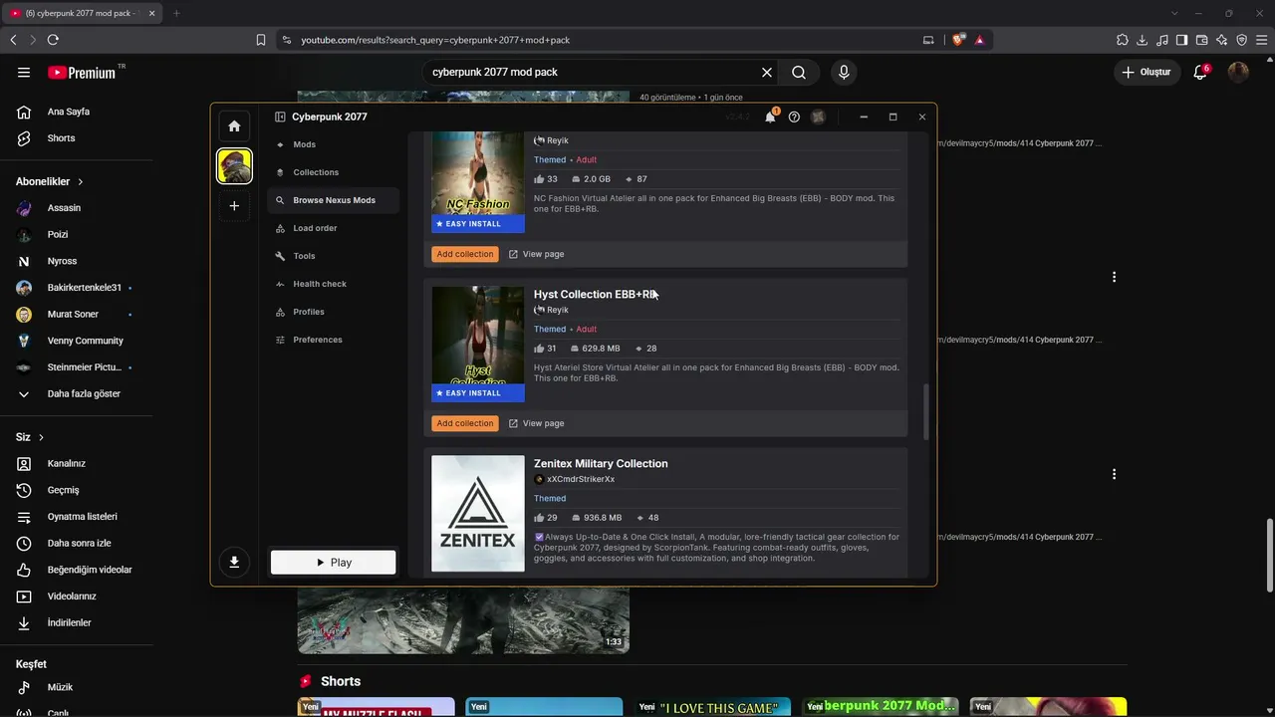Submit the search with the magnifier icon
This screenshot has width=1275, height=717.
pyautogui.click(x=799, y=72)
